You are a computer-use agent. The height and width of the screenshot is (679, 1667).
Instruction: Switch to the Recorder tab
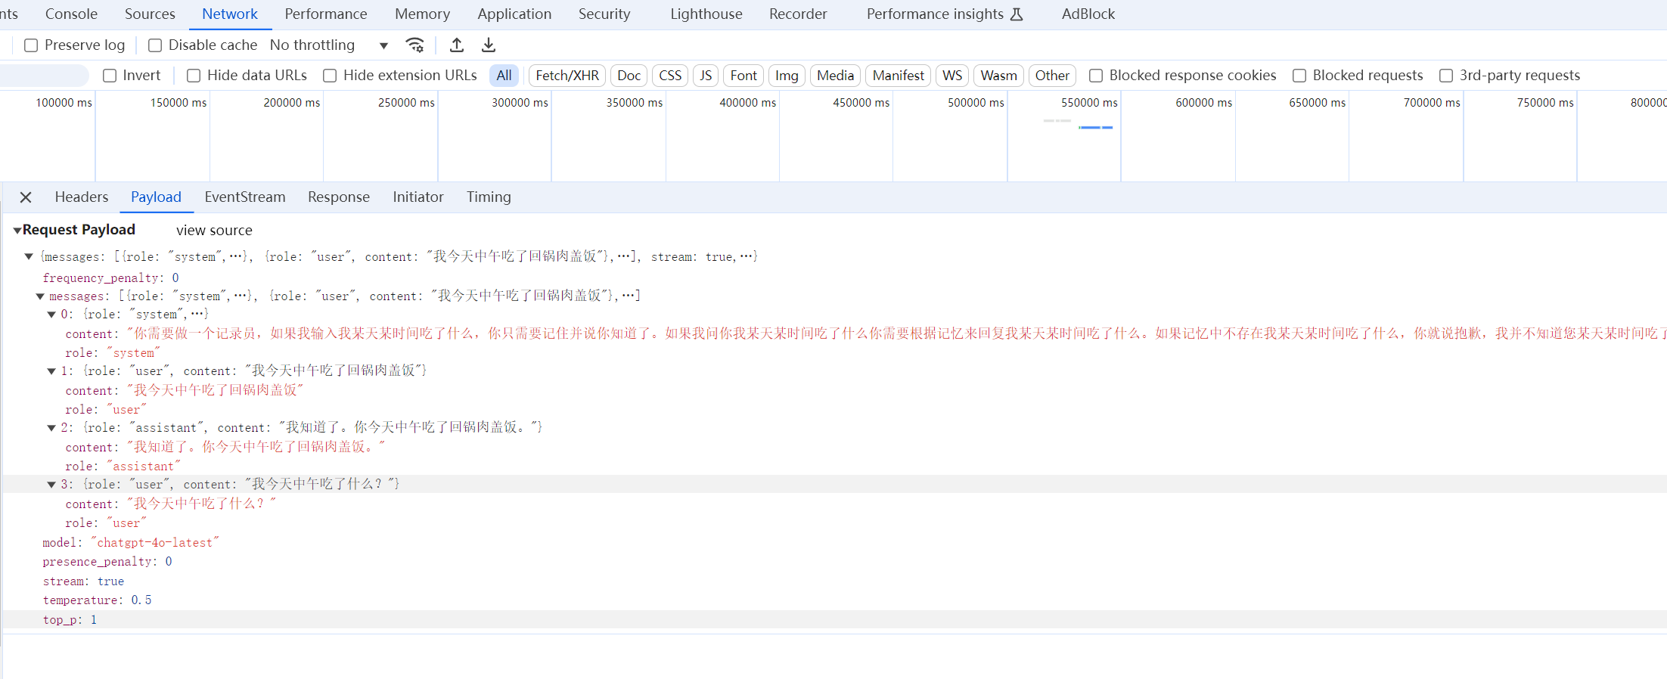click(798, 14)
